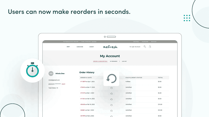Screen dimensions: 209x117
Task: Switch to Orders & Subscriptions tab
Action: point(100,61)
